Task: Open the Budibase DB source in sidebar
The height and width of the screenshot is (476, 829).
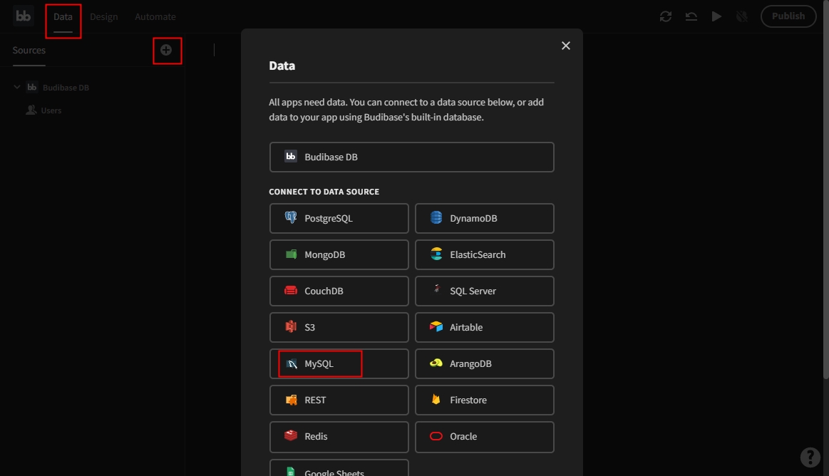Action: tap(66, 88)
